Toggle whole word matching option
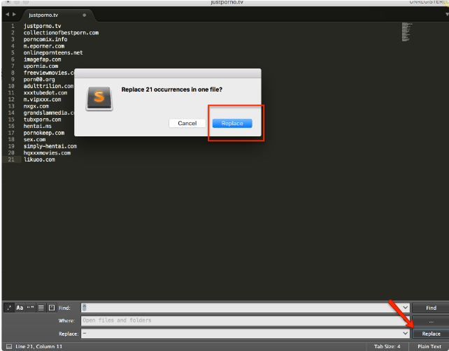This screenshot has width=449, height=351. click(x=30, y=308)
